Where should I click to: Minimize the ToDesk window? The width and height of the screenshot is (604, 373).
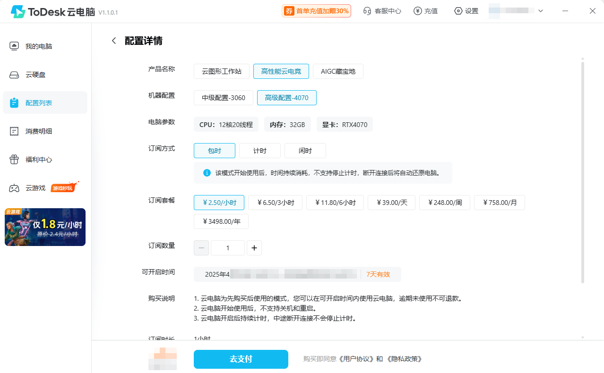point(566,11)
